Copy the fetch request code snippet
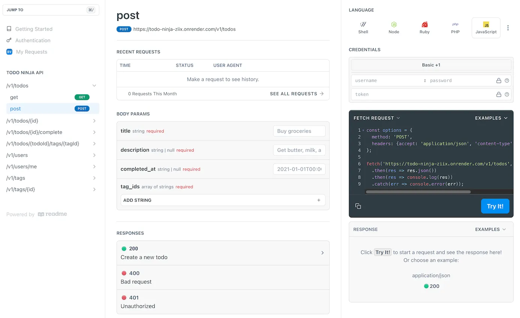The image size is (520, 318). click(x=358, y=206)
